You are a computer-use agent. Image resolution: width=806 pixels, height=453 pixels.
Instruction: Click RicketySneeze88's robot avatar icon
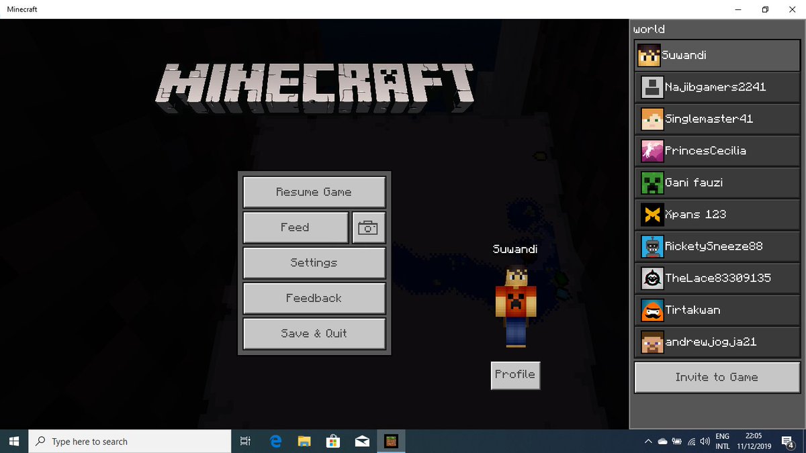pyautogui.click(x=652, y=246)
